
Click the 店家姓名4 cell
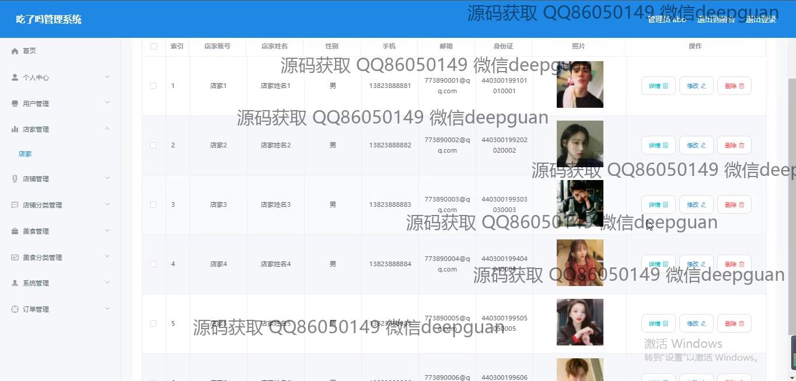pyautogui.click(x=275, y=264)
